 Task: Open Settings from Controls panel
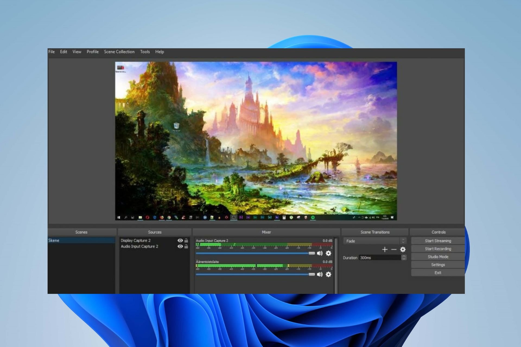pos(438,265)
